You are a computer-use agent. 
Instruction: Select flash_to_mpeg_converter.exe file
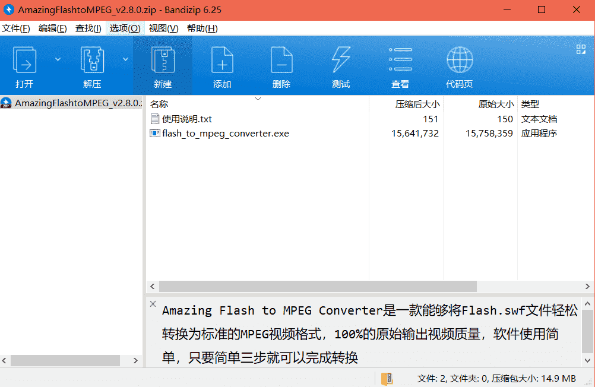tap(226, 134)
